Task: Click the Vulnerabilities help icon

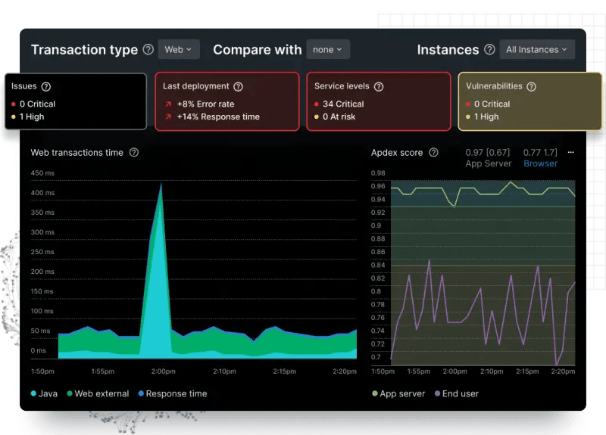Action: 532,86
